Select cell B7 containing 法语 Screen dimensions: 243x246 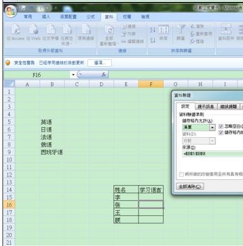[x=52, y=137]
